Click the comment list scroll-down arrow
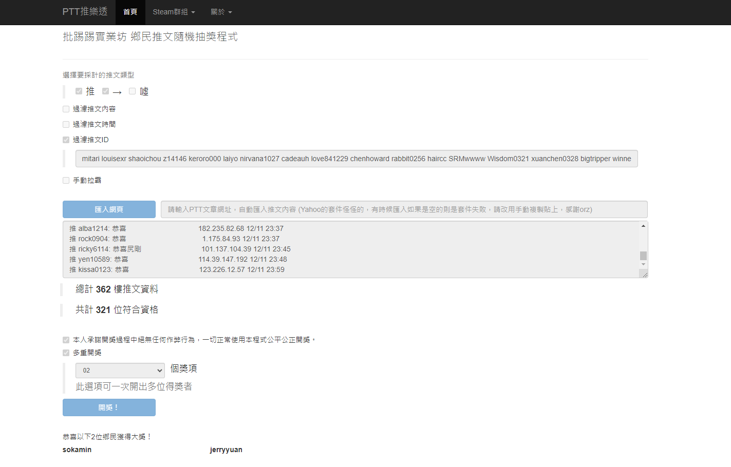 click(x=643, y=264)
